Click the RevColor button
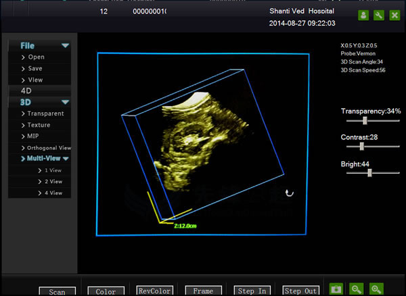406x296 pixels. [x=154, y=291]
